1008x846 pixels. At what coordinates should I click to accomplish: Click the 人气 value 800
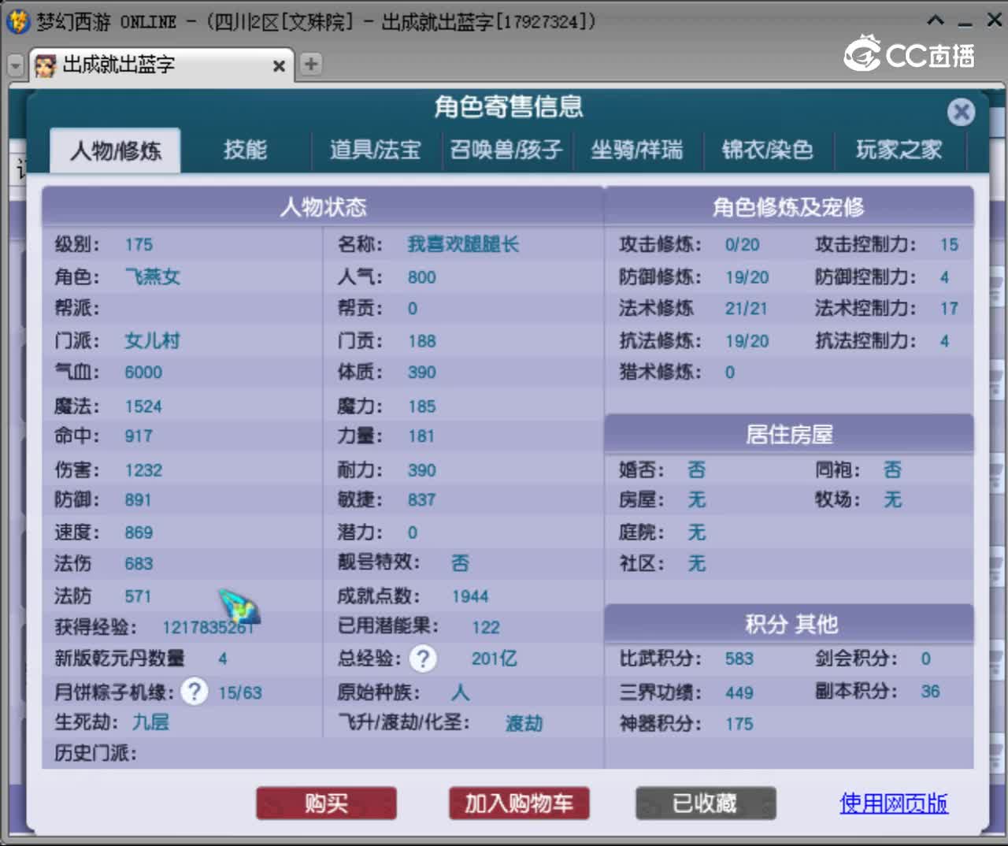(421, 277)
